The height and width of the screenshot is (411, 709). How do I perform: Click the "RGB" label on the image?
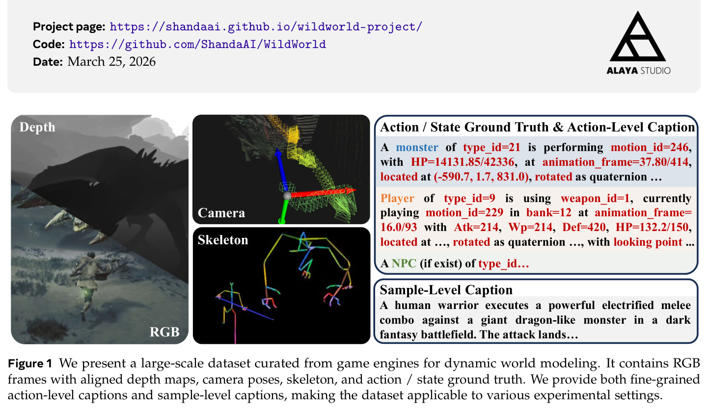click(164, 333)
